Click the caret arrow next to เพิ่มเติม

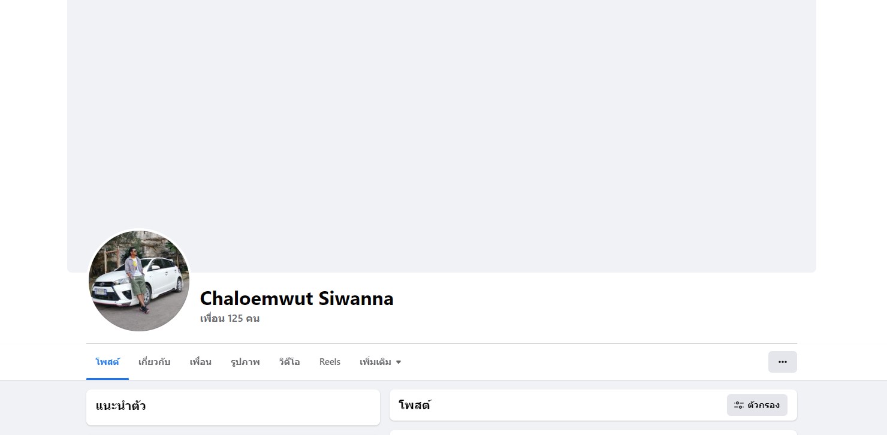(399, 362)
